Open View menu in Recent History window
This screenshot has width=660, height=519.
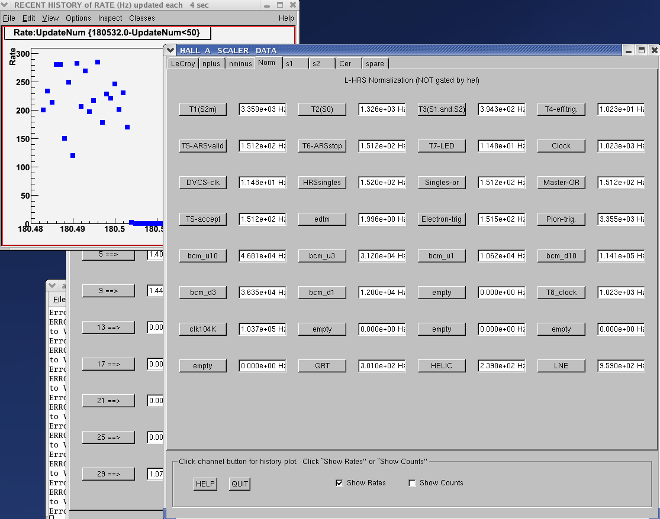coord(50,18)
